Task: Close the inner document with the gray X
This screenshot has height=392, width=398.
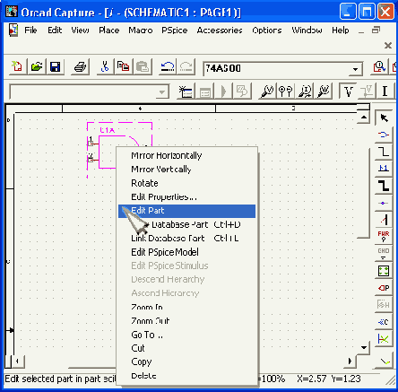Action: 388,46
